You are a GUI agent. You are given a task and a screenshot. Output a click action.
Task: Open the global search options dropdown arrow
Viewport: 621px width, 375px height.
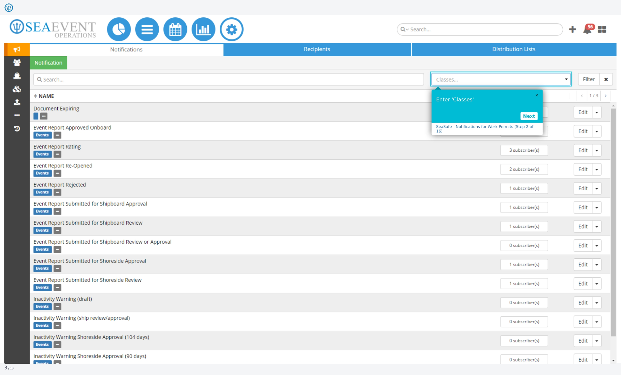point(405,30)
